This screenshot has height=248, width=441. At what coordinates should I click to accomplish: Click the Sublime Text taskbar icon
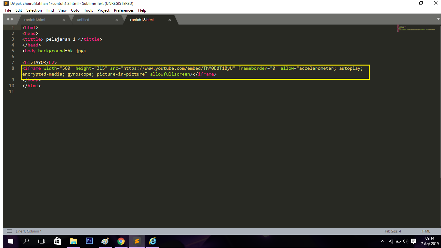click(x=137, y=241)
